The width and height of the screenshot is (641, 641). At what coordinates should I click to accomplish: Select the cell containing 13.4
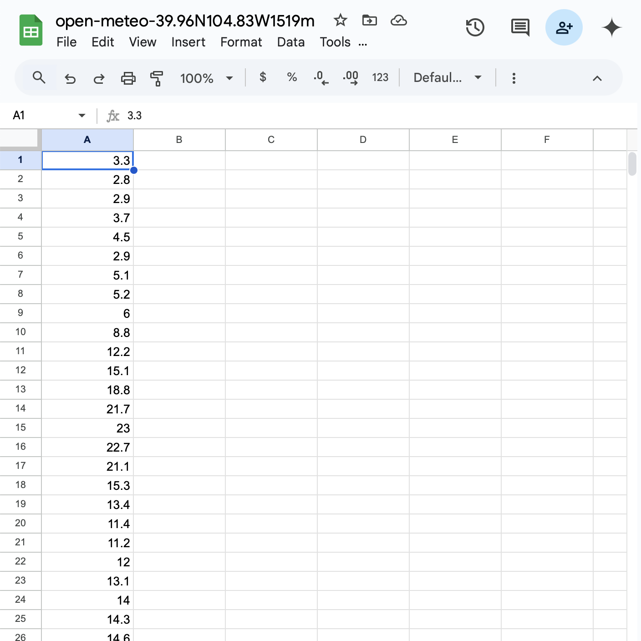87,505
